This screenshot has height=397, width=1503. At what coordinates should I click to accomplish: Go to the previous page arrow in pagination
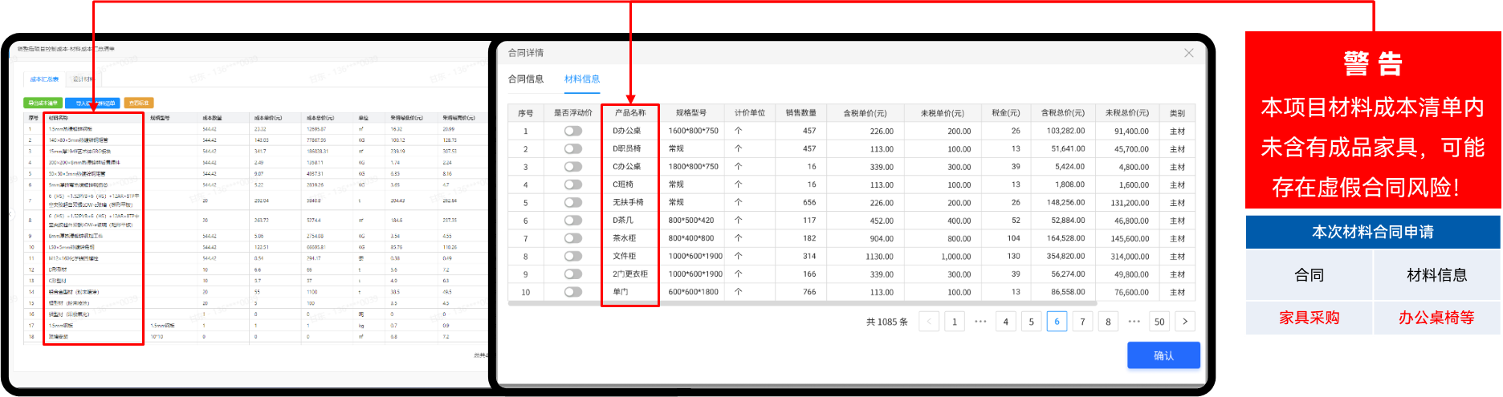point(929,322)
